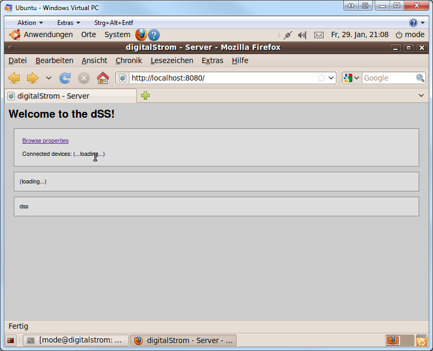
Task: Open the Hilfe menu
Action: pos(240,60)
